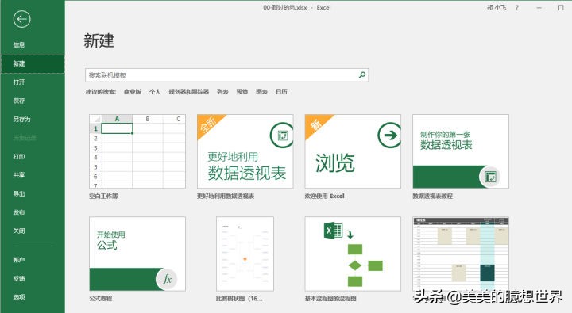Click the 空白工作簿 label
The image size is (572, 313).
coord(103,197)
